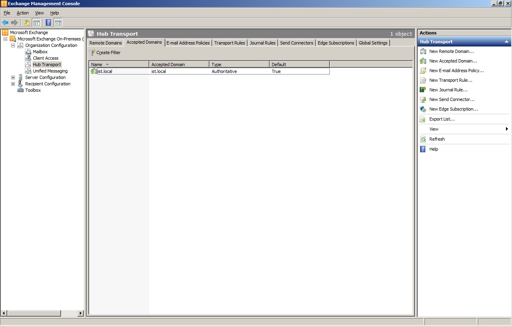Viewport: 512px width, 327px height.
Task: Open the Action menu
Action: tap(22, 13)
